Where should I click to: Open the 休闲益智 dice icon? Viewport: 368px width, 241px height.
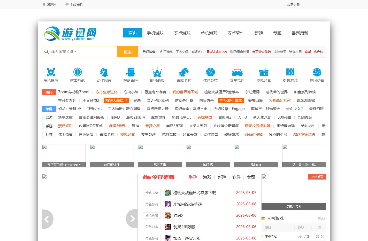click(x=317, y=72)
